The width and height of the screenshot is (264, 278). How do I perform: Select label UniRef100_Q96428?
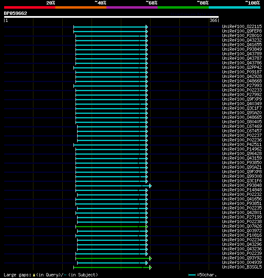tap(242, 154)
